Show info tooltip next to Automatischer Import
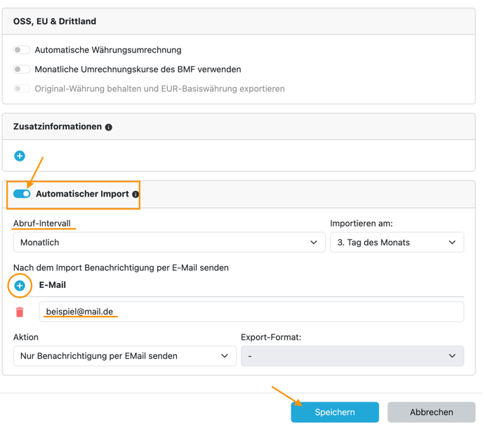 click(x=135, y=194)
